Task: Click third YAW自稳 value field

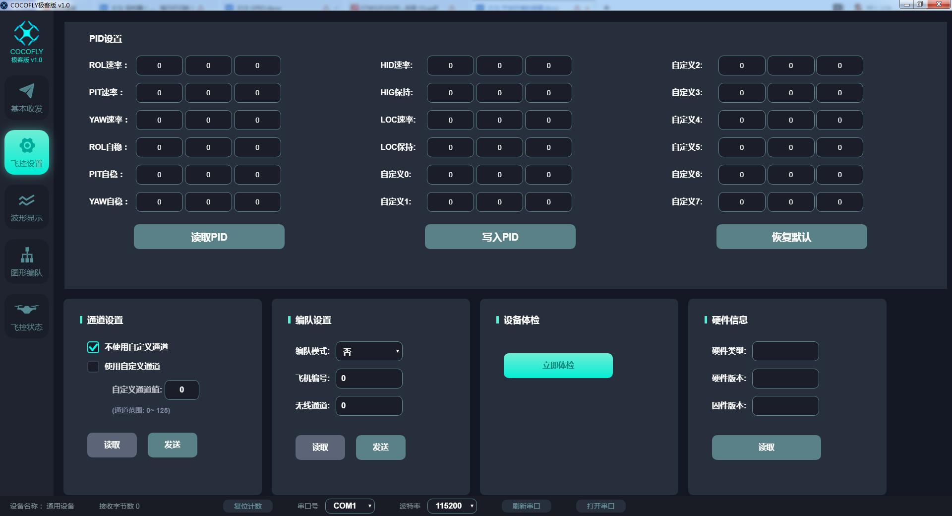Action: (x=257, y=202)
